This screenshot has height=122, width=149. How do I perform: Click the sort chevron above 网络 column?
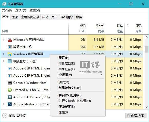pos(128,25)
